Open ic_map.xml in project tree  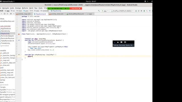[5, 60]
